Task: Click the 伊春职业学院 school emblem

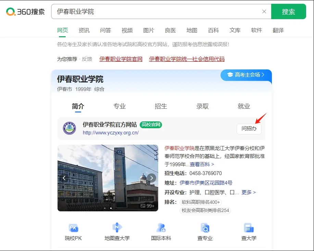Action: (x=70, y=128)
